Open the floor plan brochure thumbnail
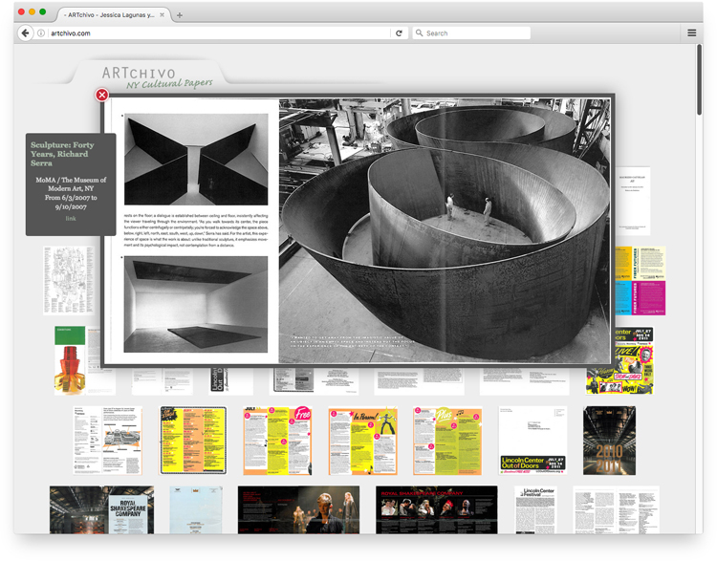Image resolution: width=717 pixels, height=561 pixels. (x=107, y=441)
